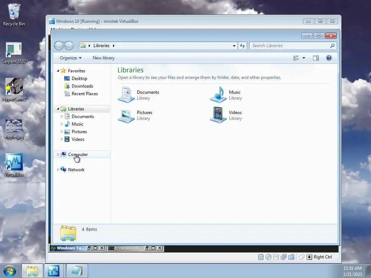Select Documents in the navigation tree
Screen dimensions: 371x278
click(x=83, y=116)
